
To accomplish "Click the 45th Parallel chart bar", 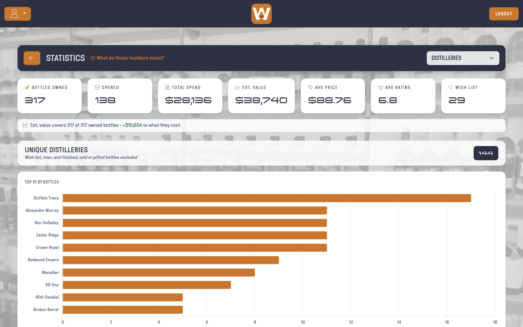I will point(123,297).
